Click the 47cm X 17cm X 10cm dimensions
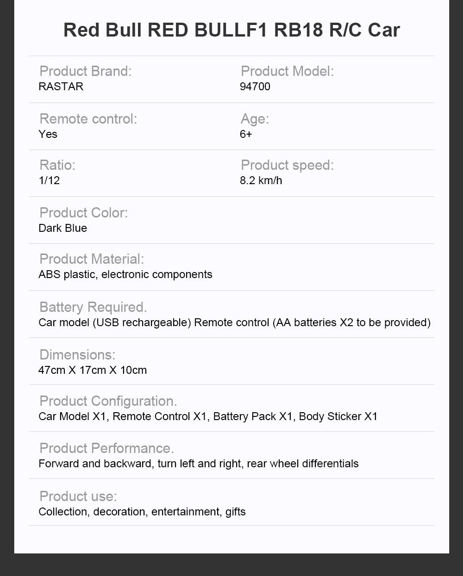This screenshot has width=463, height=576. coord(93,370)
